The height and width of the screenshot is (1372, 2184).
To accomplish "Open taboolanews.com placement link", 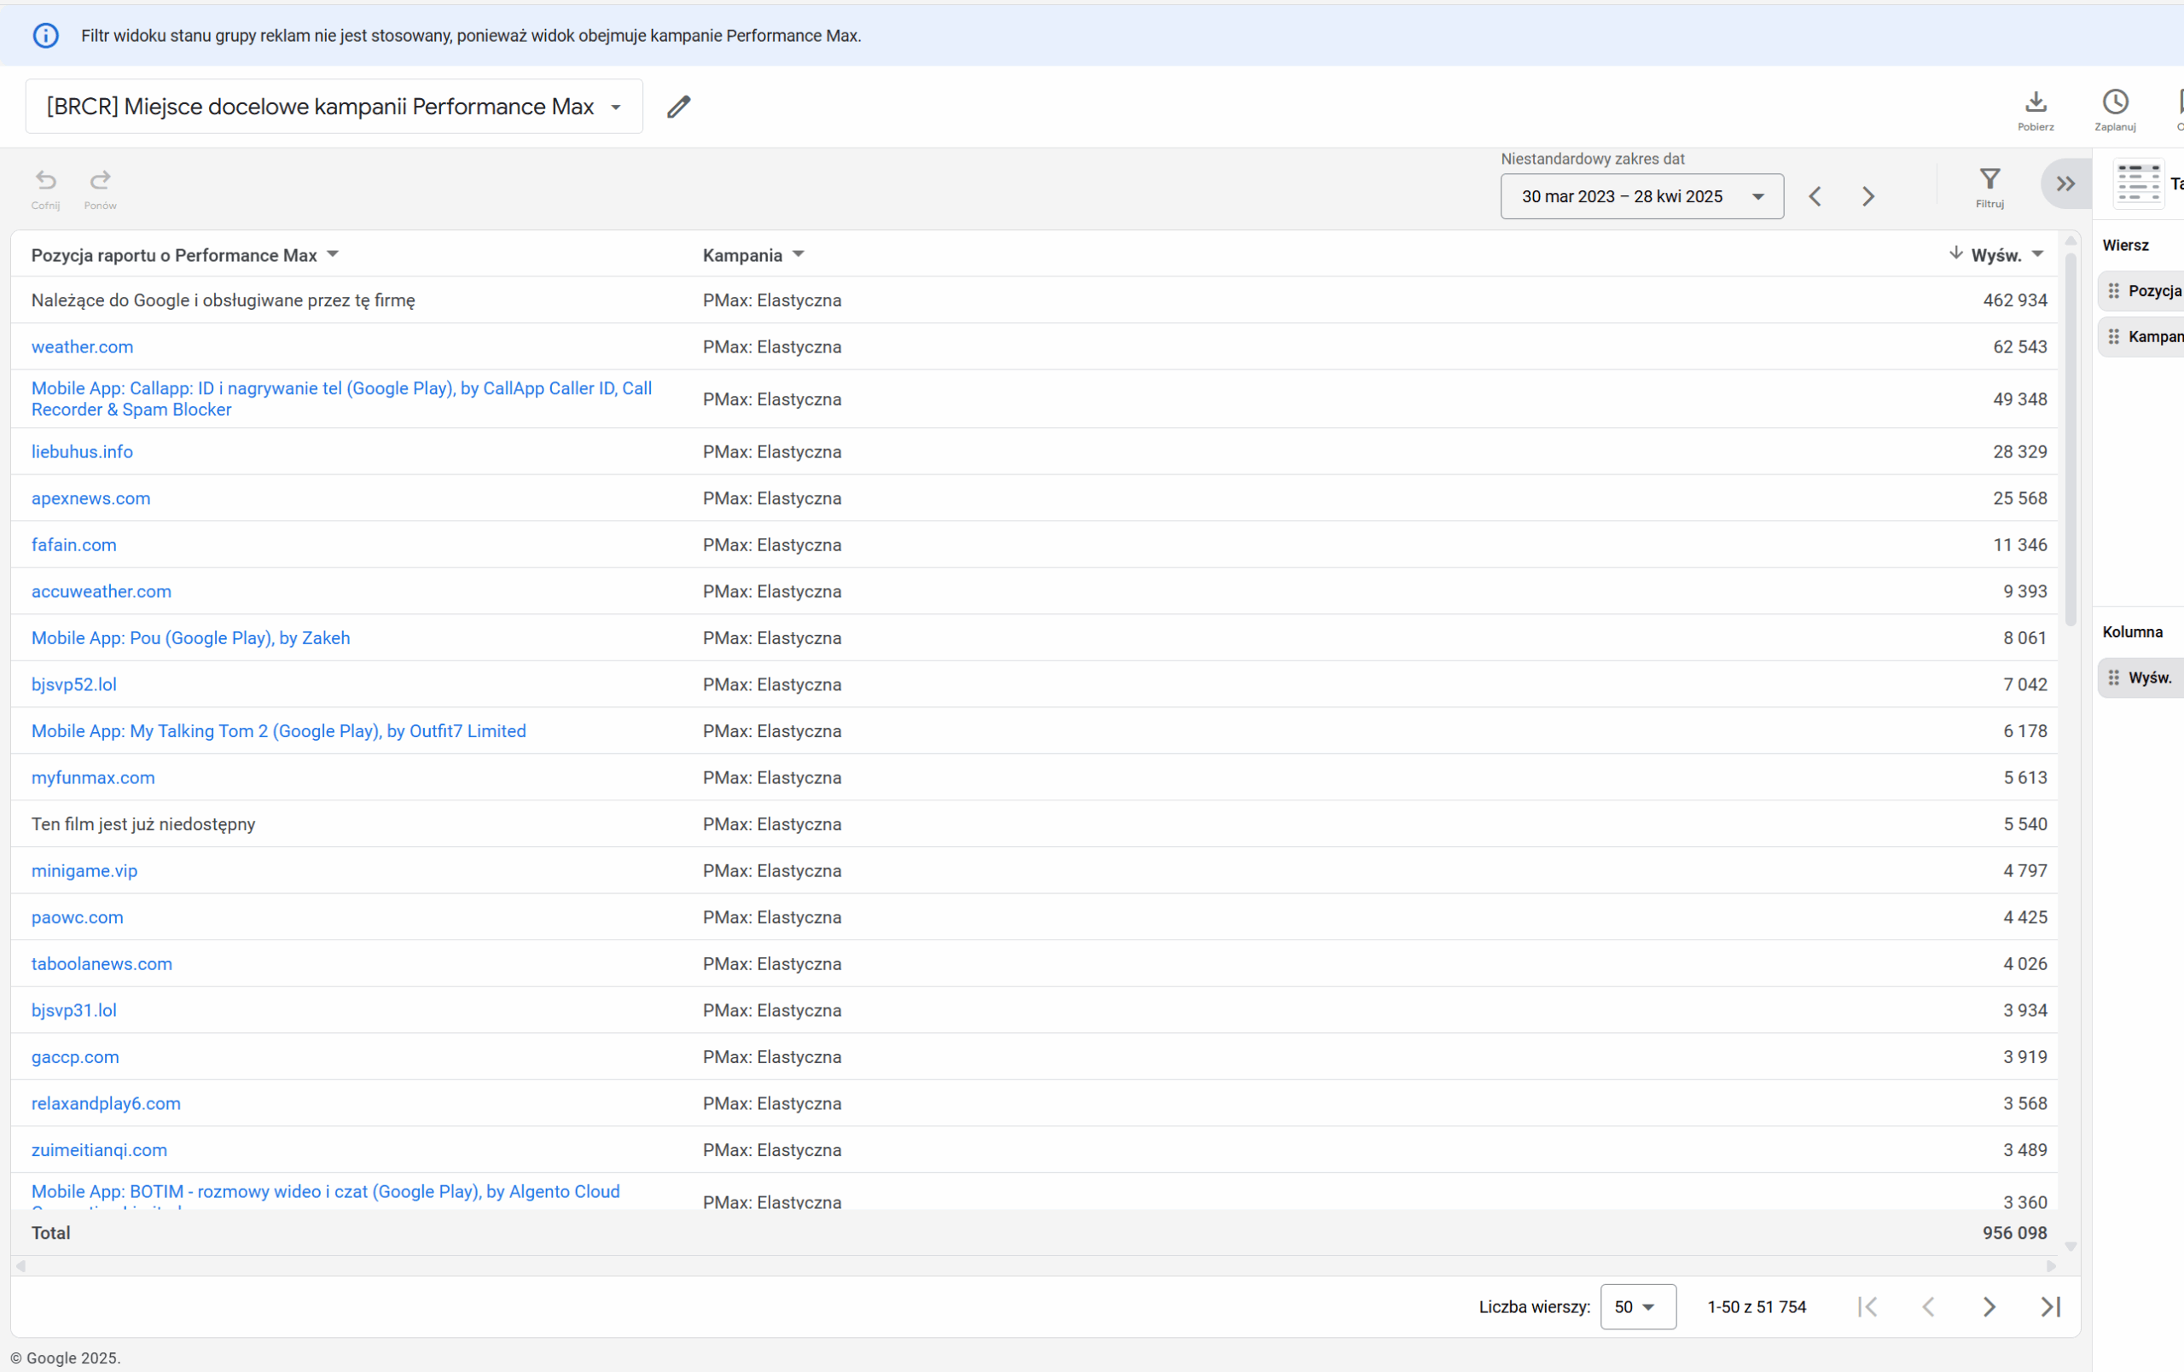I will [x=102, y=964].
